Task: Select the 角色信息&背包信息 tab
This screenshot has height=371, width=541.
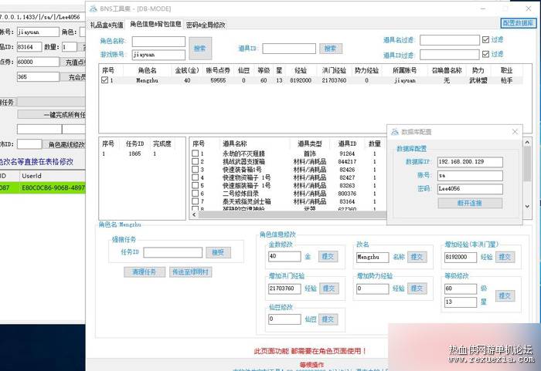Action: pos(155,24)
